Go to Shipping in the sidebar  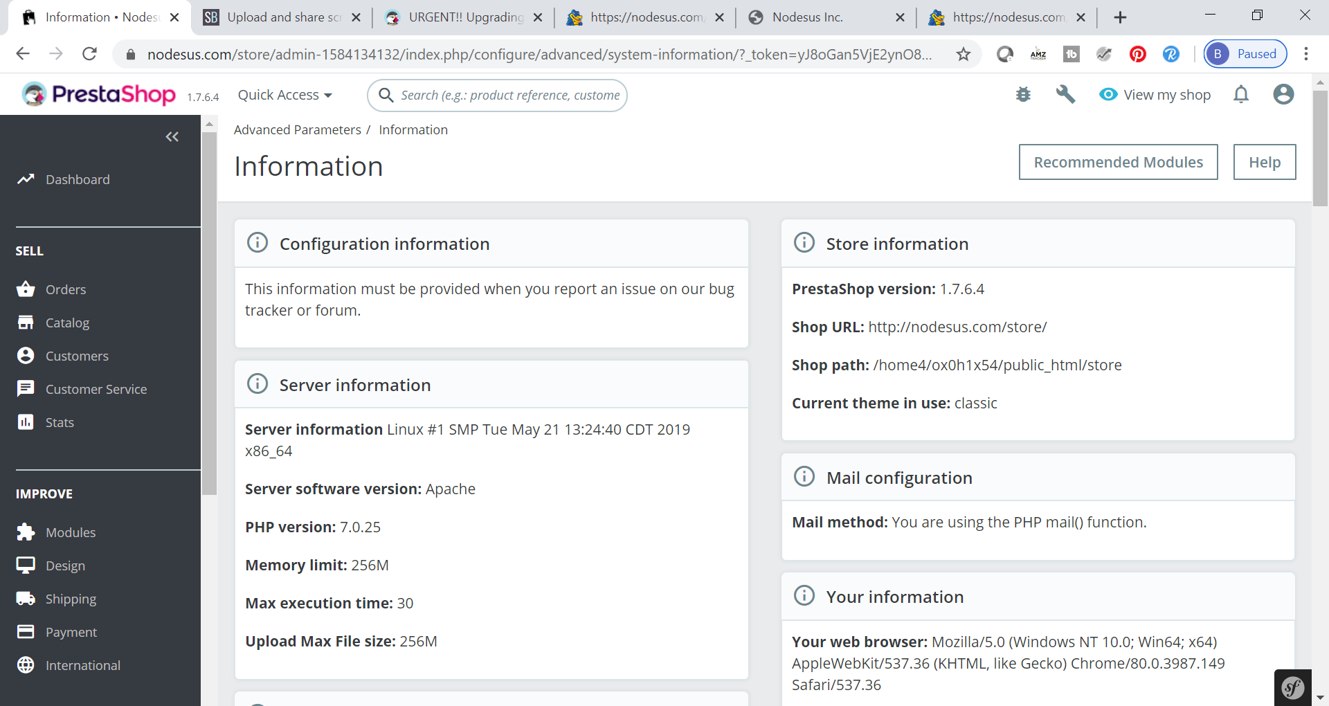(x=71, y=599)
